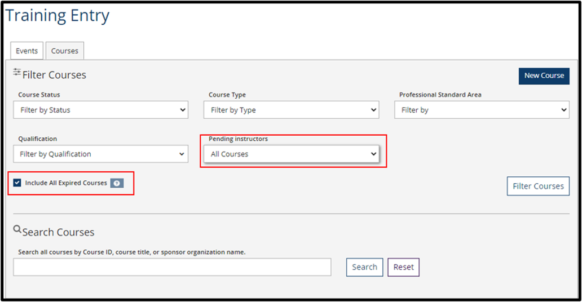This screenshot has width=582, height=302.
Task: Click the chevron arrow on Filter by Status
Action: (x=183, y=110)
